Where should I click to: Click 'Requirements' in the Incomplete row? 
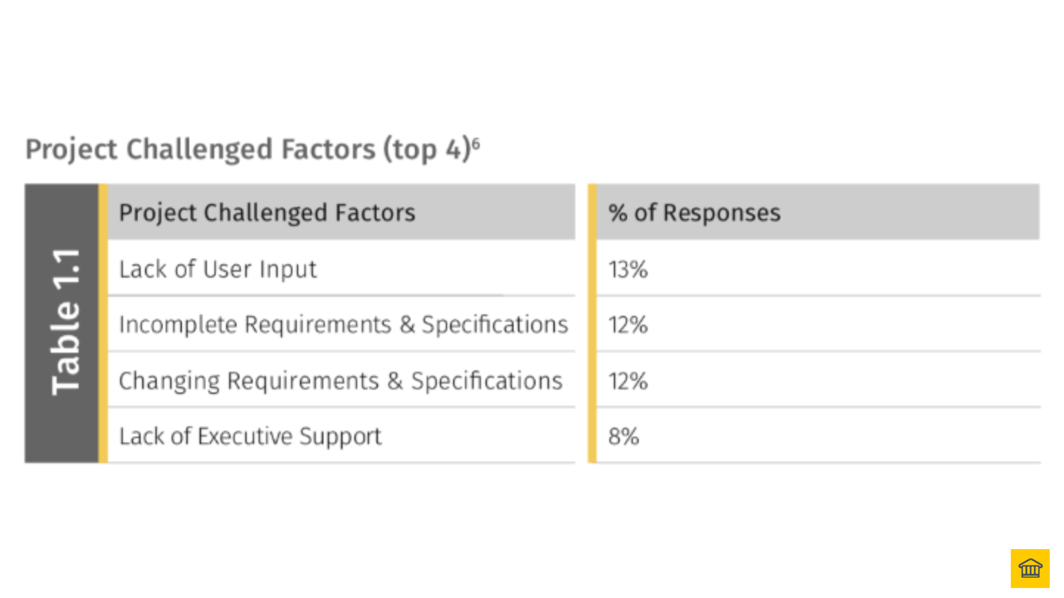tap(318, 325)
